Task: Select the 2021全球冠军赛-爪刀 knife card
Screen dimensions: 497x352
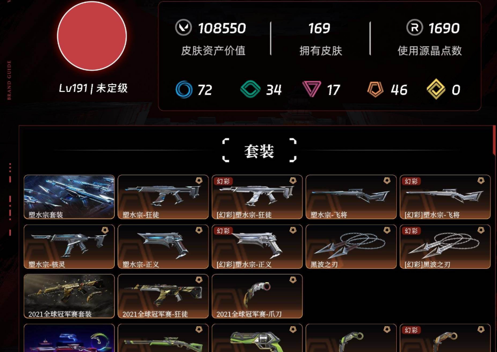Action: click(x=257, y=296)
